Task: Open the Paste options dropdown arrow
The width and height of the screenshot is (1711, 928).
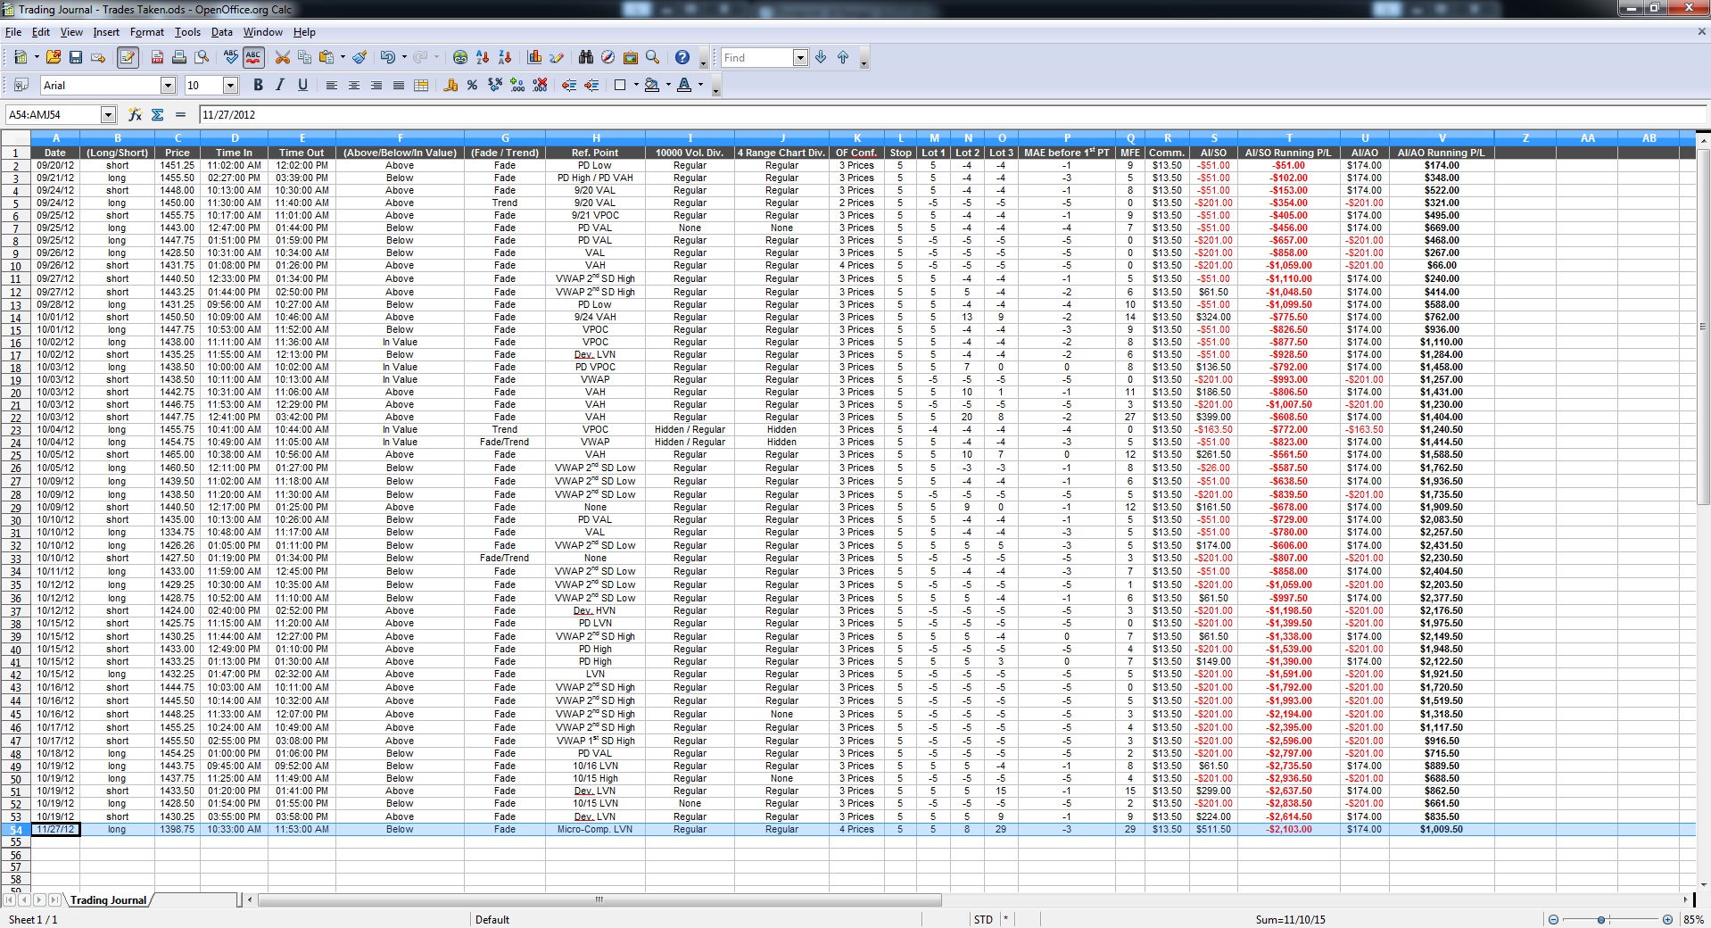Action: pyautogui.click(x=343, y=57)
